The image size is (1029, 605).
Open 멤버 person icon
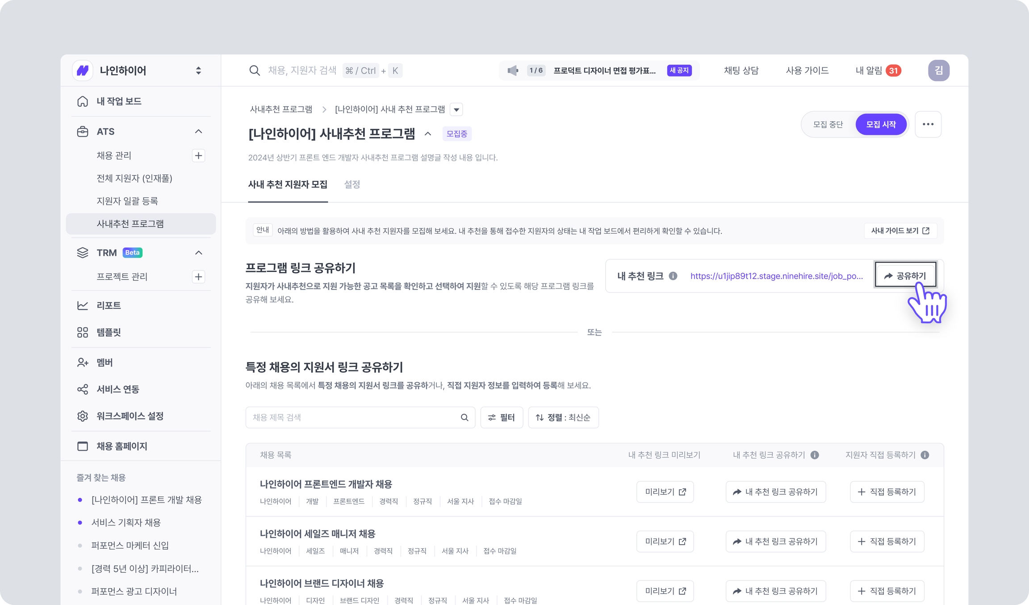point(83,363)
